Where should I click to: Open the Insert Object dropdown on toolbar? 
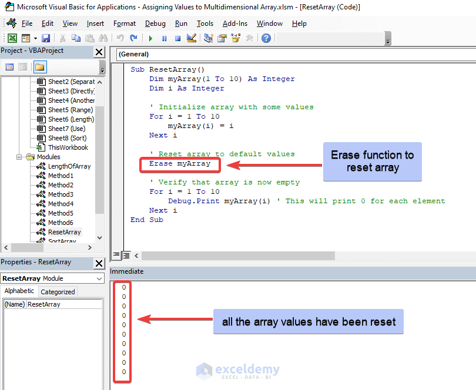click(x=35, y=38)
